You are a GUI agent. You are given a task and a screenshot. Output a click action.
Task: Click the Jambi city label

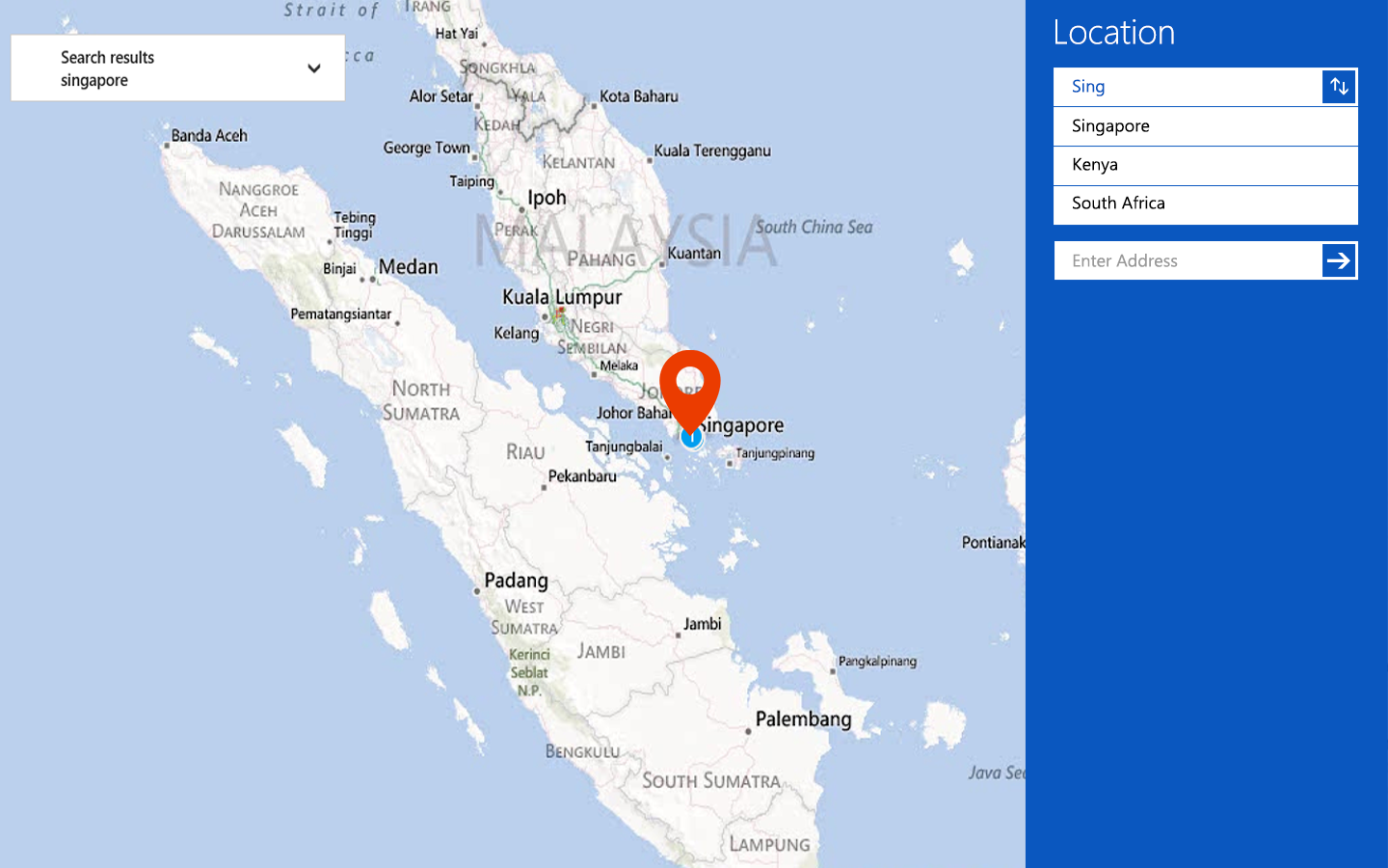point(702,624)
